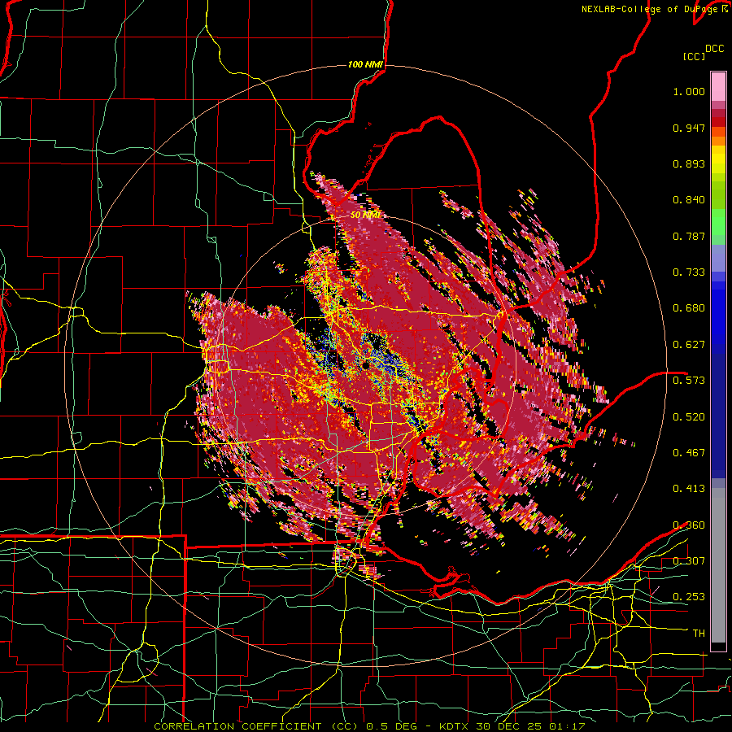Image resolution: width=732 pixels, height=732 pixels.
Task: Click the Correlation Coefficient KDTX caption
Action: (369, 726)
